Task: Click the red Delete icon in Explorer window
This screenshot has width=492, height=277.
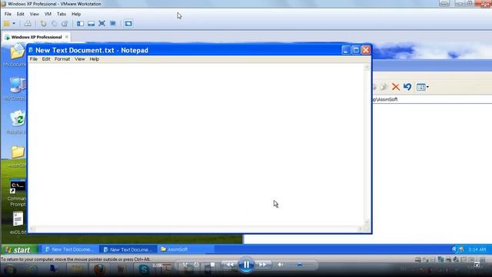Action: 396,87
